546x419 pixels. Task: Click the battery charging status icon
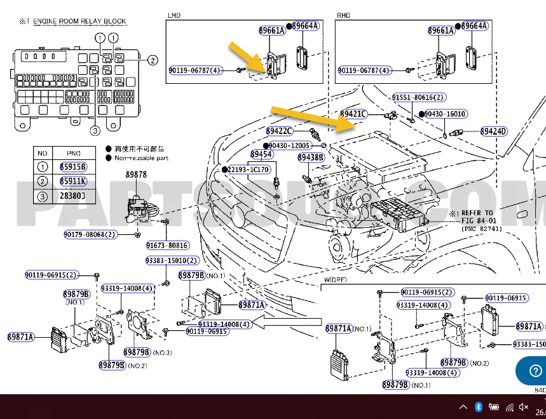(x=494, y=407)
